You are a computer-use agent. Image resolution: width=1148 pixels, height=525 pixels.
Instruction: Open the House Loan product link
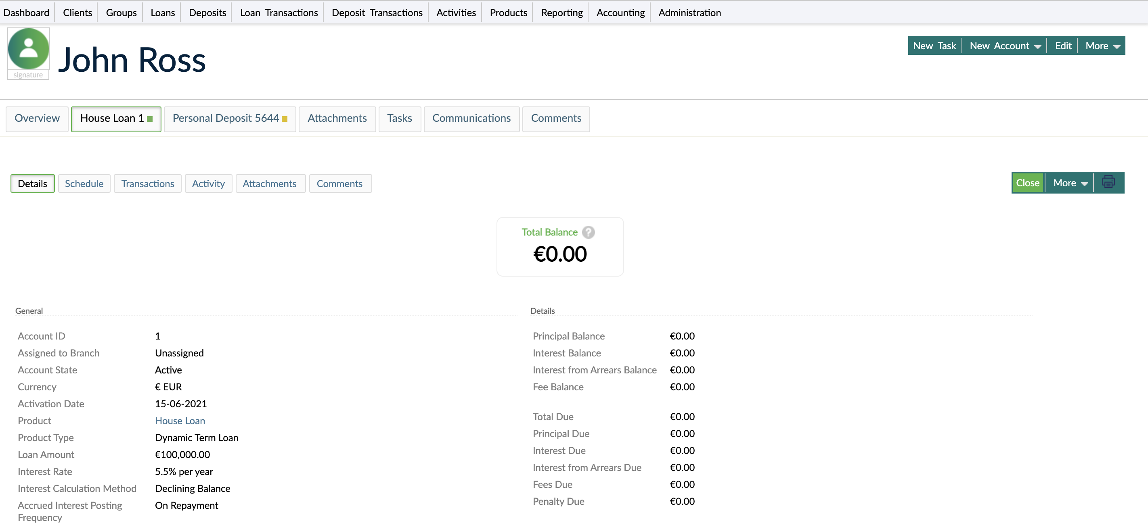(x=180, y=420)
